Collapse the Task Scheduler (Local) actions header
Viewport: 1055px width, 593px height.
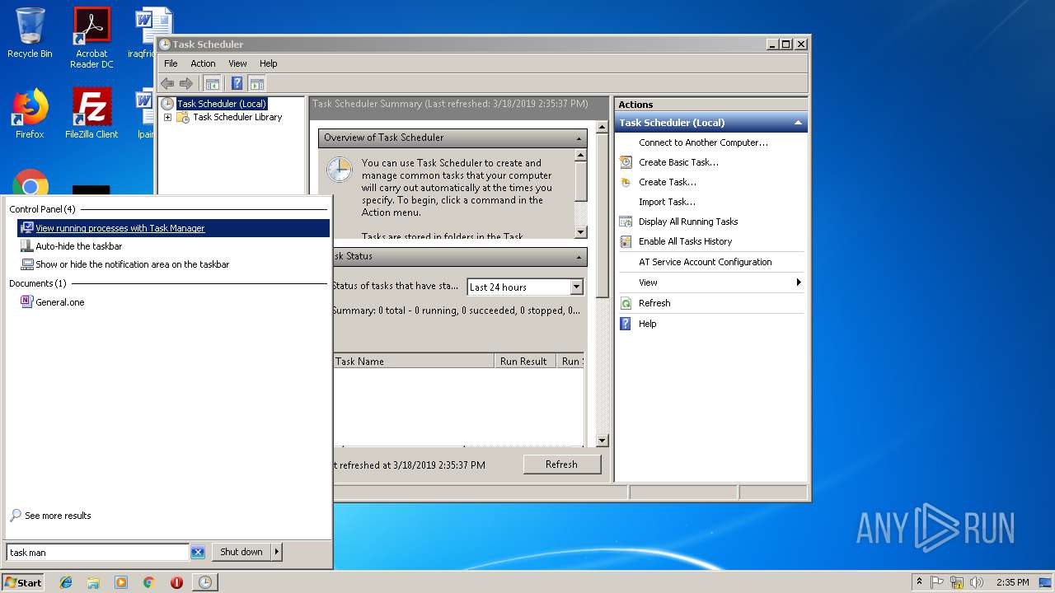(798, 123)
